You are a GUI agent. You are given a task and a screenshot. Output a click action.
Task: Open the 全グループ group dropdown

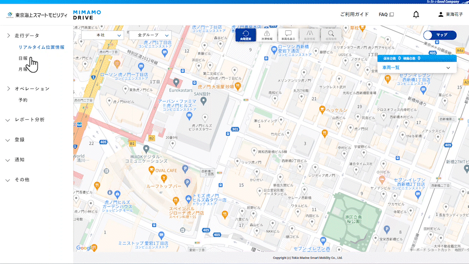coord(150,35)
